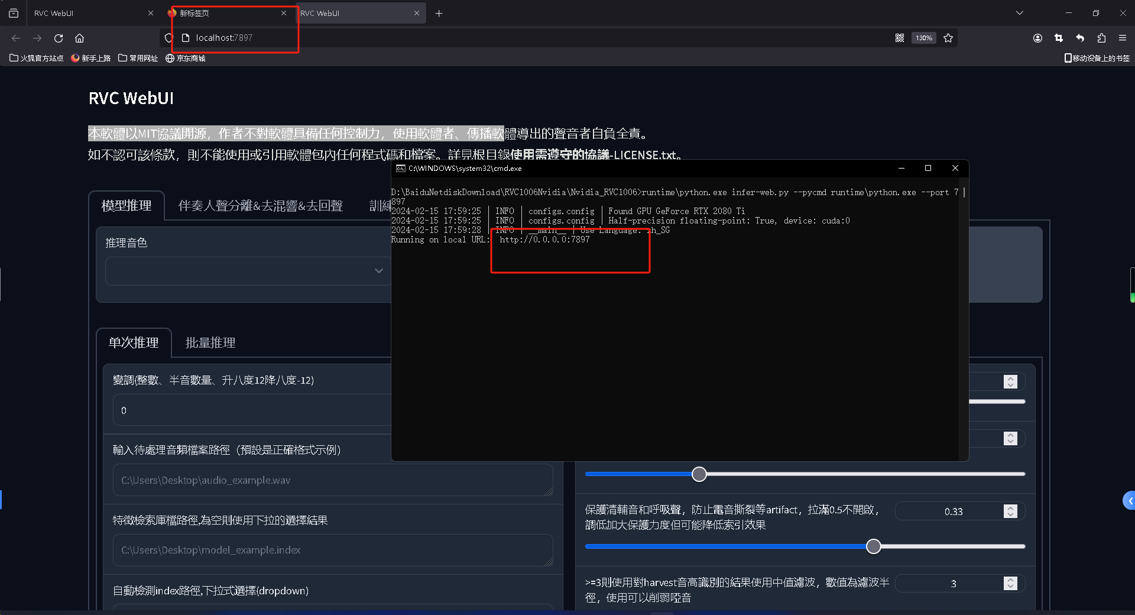
Task: Select the 伴奏人聲分離&去混響&去回聲 tab
Action: (x=261, y=206)
